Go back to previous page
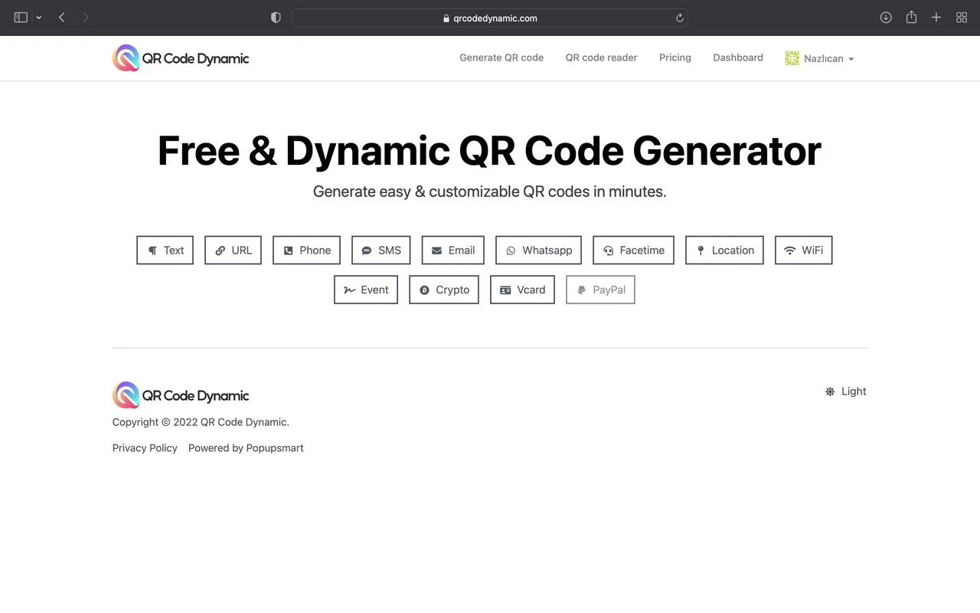The image size is (980, 613). tap(62, 18)
